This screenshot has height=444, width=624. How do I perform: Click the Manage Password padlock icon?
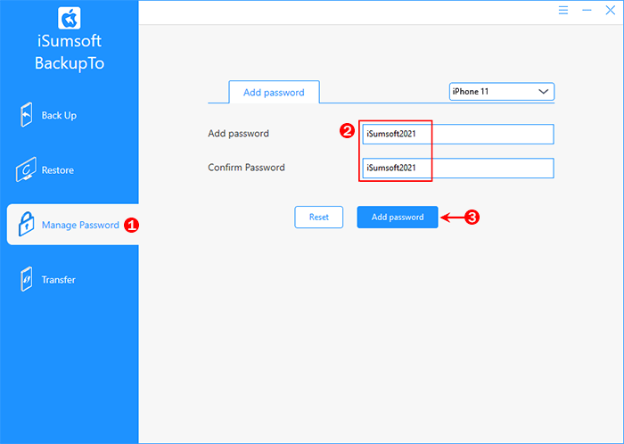(26, 224)
